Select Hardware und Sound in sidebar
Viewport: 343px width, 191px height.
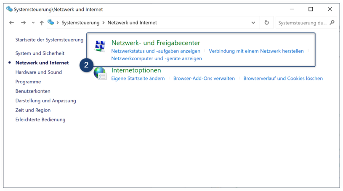coord(38,72)
